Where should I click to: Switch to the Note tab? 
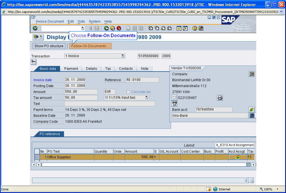[144, 68]
